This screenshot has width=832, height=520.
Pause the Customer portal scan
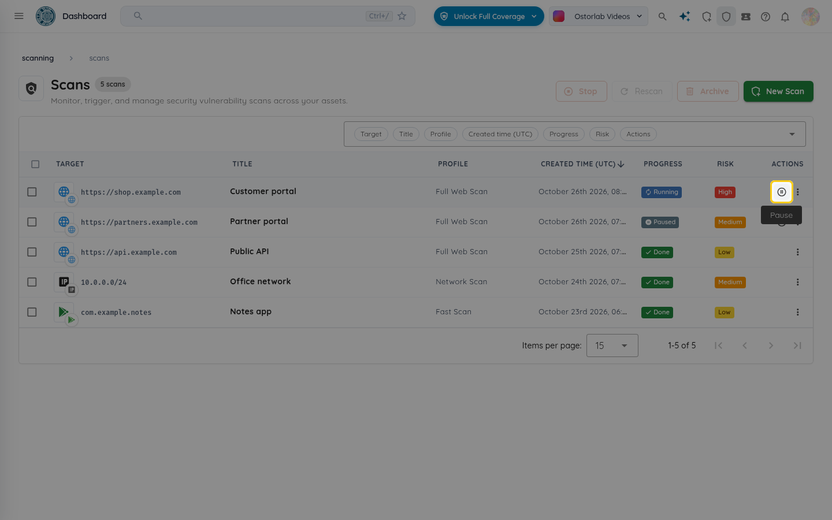point(782,192)
